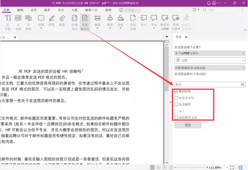Image resolution: width=248 pixels, height=170 pixels.
Task: Expand the Stamp (图章) dropdown arrow
Action: click(110, 28)
